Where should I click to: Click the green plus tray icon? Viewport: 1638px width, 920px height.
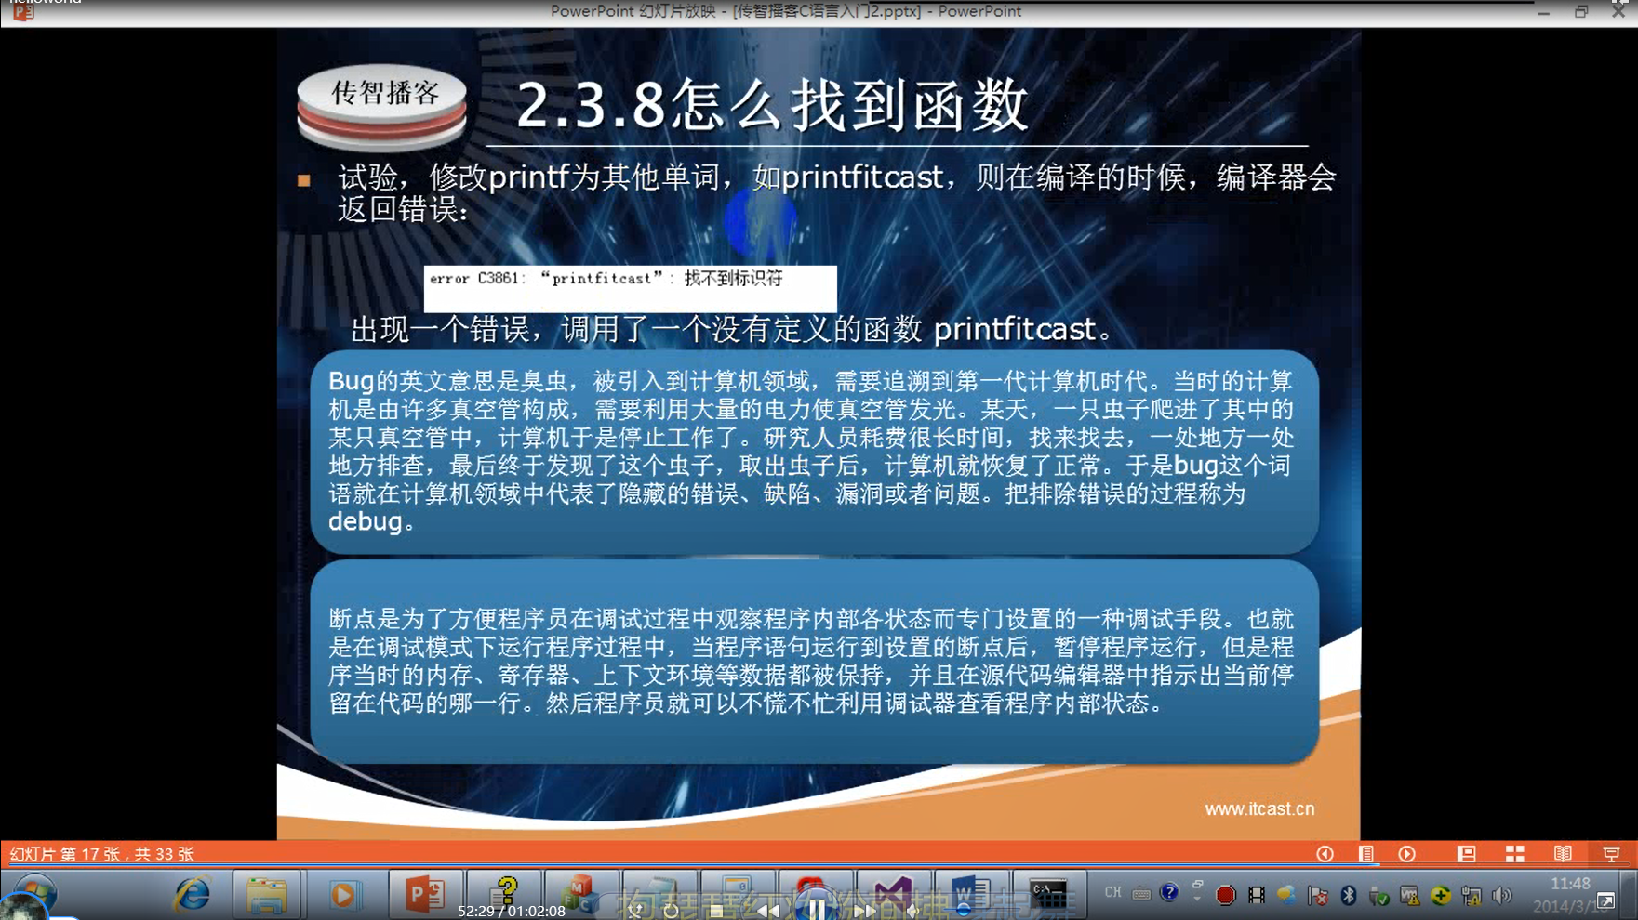pyautogui.click(x=1440, y=895)
